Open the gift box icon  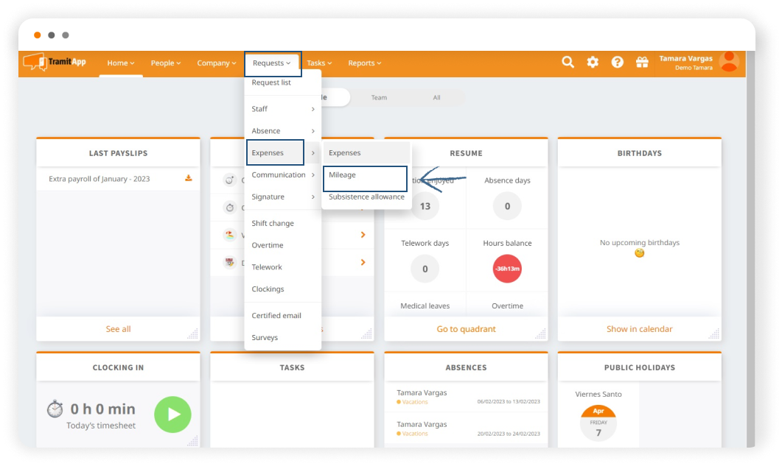pyautogui.click(x=642, y=63)
